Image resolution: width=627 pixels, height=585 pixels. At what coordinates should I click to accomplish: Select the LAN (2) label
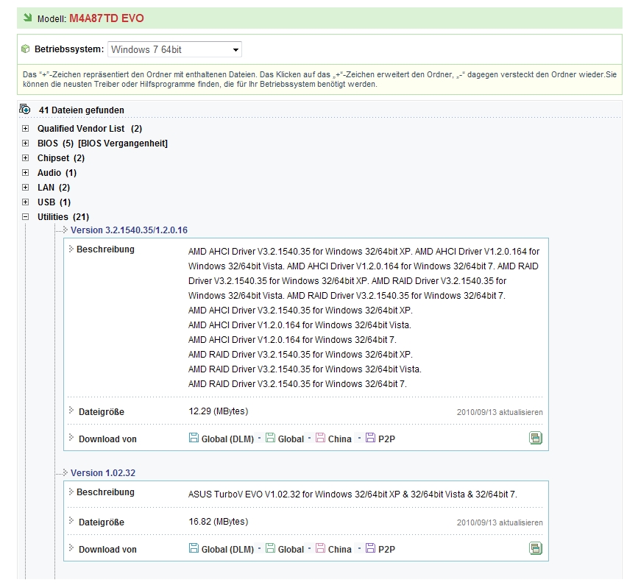tap(54, 188)
